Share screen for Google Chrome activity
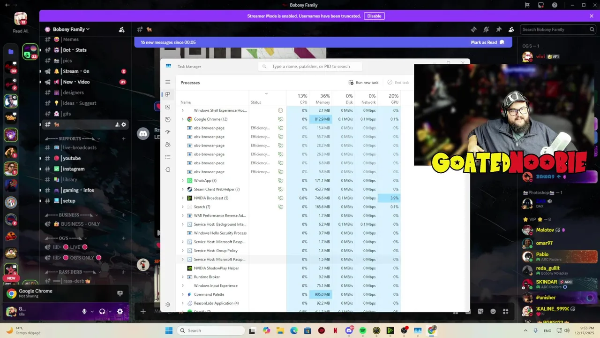This screenshot has height=338, width=600. coord(120,293)
